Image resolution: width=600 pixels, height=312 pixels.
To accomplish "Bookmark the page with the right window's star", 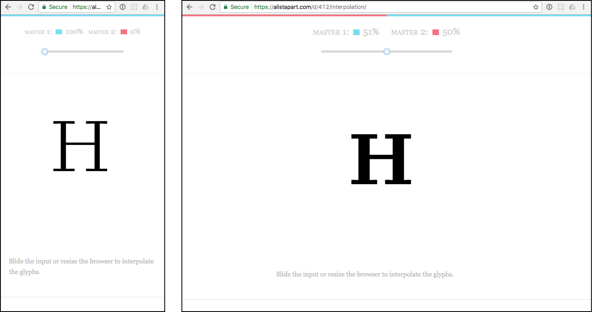I will coord(536,7).
